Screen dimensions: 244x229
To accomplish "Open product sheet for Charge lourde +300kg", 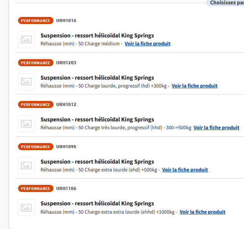I will pos(194,86).
